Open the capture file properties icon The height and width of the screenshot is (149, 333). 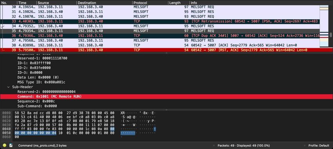(x=11, y=145)
